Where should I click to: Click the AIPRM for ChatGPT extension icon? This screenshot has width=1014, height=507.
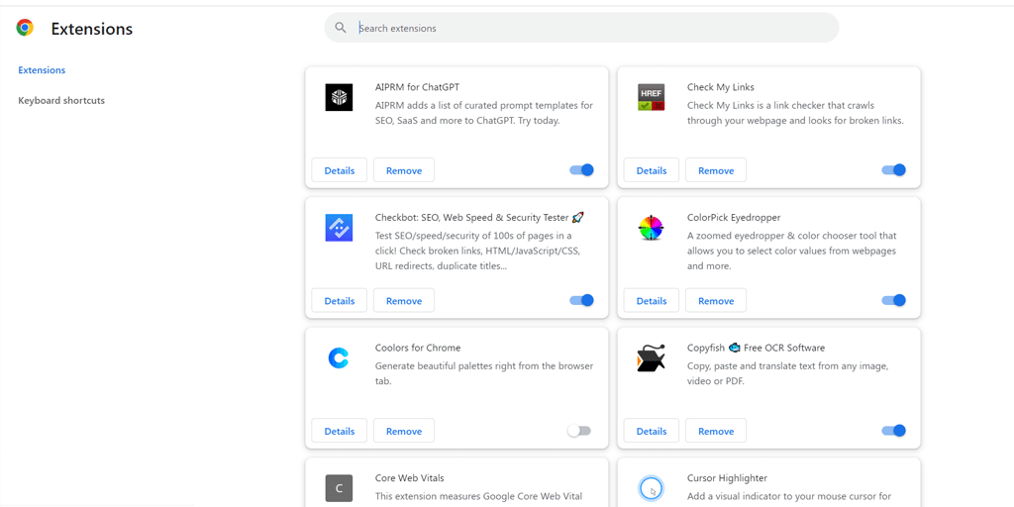tap(339, 97)
